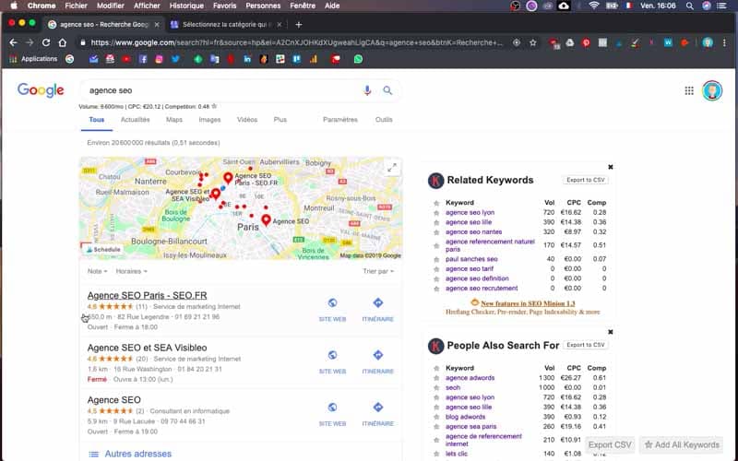Screen dimensions: 738x461
Task: Open the Twitter bookmark icon
Action: [175, 59]
